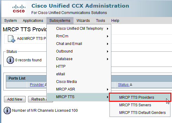Image resolution: width=172 pixels, height=123 pixels.
Task: Expand the Cisco Unified CM Telephony submenu arrow
Action: click(x=108, y=29)
